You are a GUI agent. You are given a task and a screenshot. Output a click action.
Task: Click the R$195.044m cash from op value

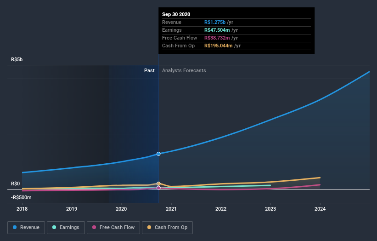tap(218, 46)
